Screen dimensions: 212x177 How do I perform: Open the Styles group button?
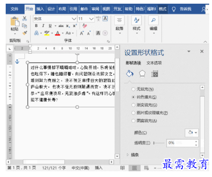(136, 25)
